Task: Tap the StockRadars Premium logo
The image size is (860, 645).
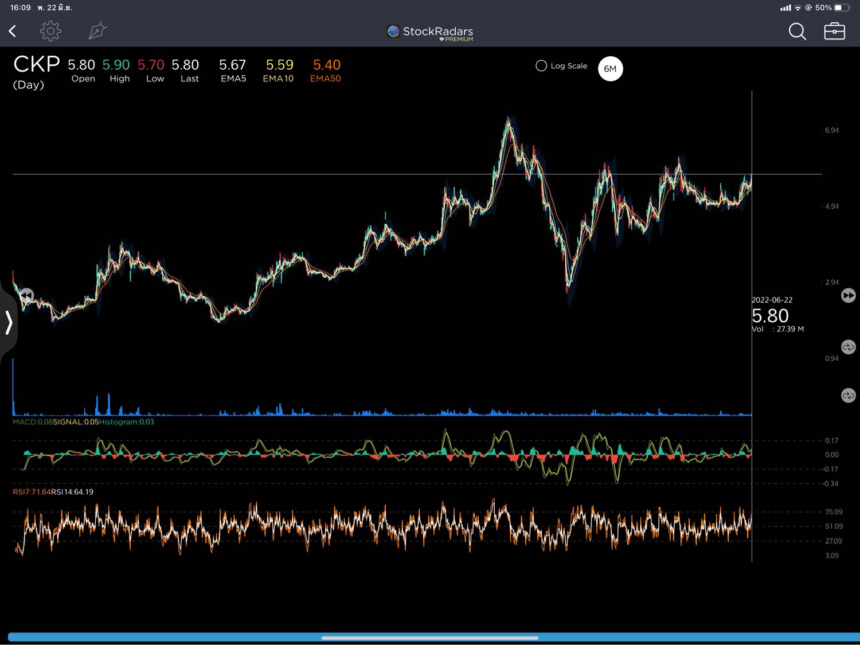Action: (431, 33)
